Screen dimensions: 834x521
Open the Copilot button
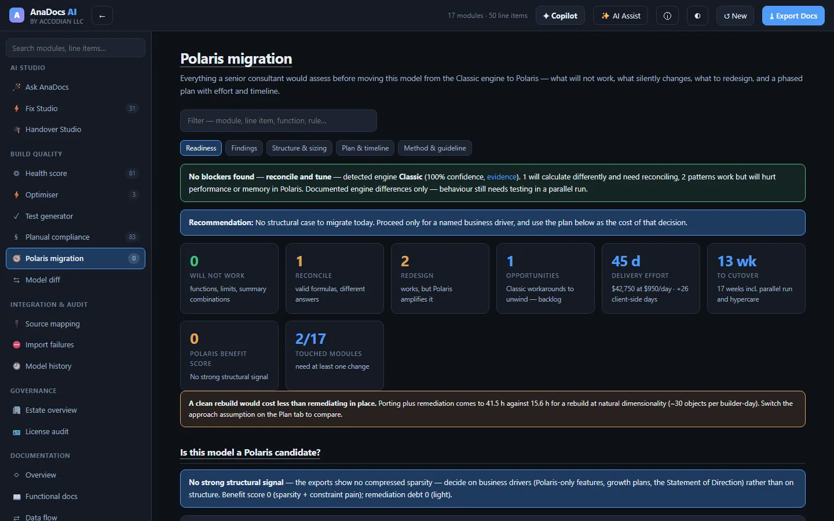(x=560, y=16)
